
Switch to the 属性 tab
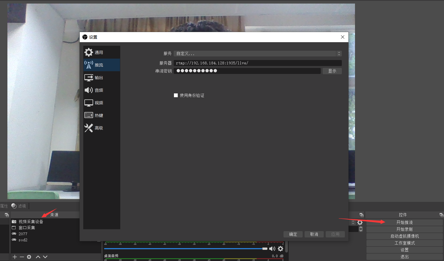pyautogui.click(x=4, y=206)
